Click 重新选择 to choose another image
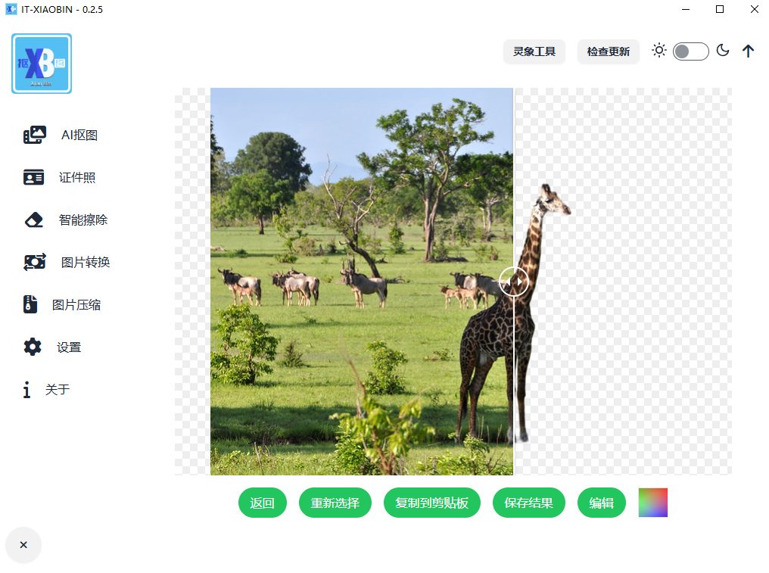 point(335,503)
